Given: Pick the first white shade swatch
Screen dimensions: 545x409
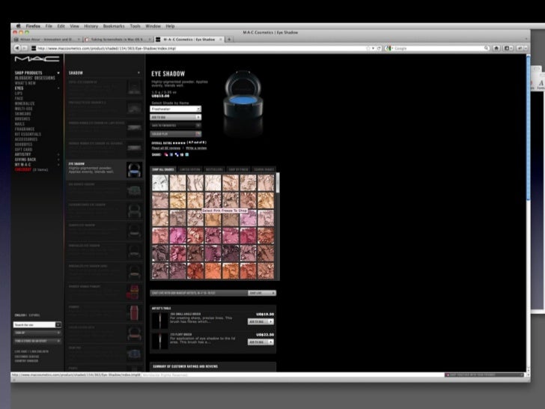Looking at the screenshot, I should click(x=160, y=183).
